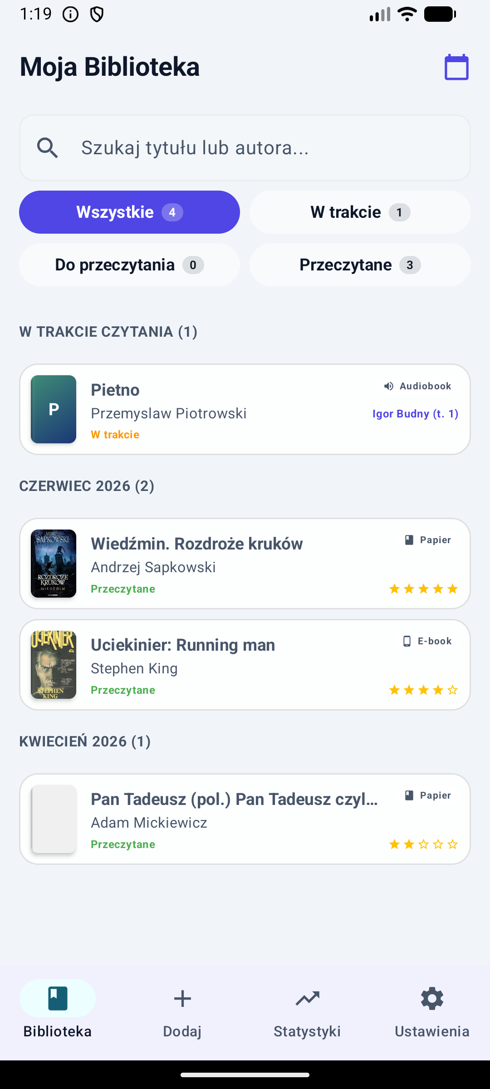490x1089 pixels.
Task: Open the calendar icon in header
Action: [x=456, y=67]
